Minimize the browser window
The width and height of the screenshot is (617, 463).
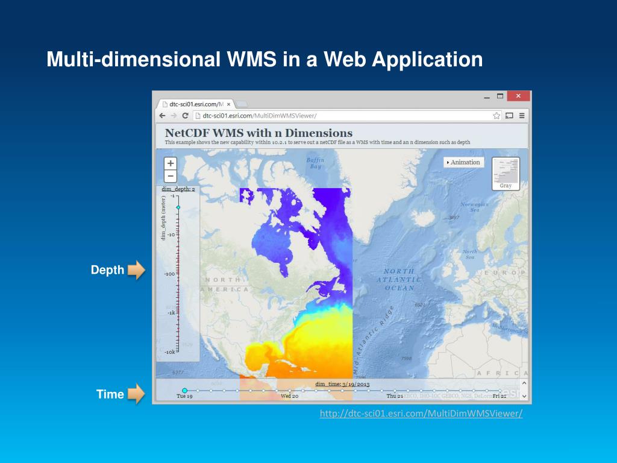coord(487,96)
